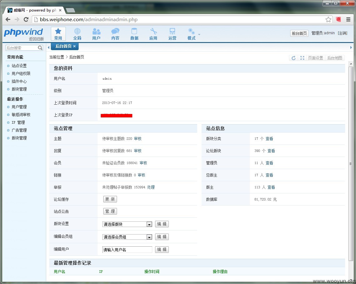
Task: Click 审核 next to 待审核主题数
Action: tap(138, 139)
